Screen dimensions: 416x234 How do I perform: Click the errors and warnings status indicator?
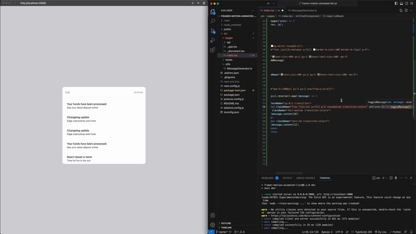[240, 232]
